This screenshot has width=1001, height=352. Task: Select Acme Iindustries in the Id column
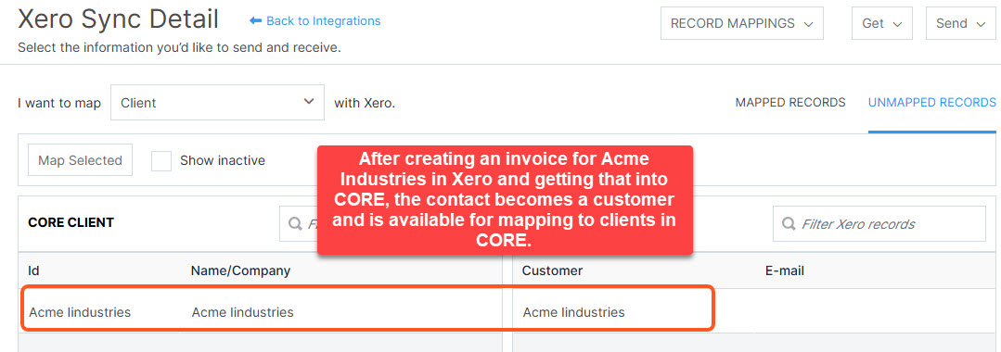tap(80, 312)
